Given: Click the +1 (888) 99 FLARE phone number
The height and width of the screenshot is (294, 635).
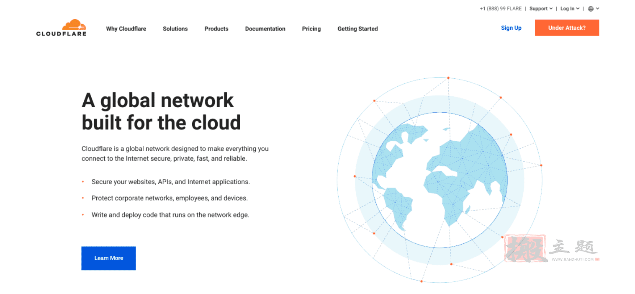Looking at the screenshot, I should 501,9.
